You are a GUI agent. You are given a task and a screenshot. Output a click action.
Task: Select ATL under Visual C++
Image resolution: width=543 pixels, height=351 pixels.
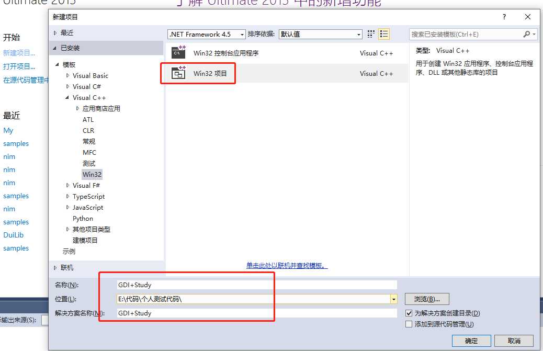88,119
